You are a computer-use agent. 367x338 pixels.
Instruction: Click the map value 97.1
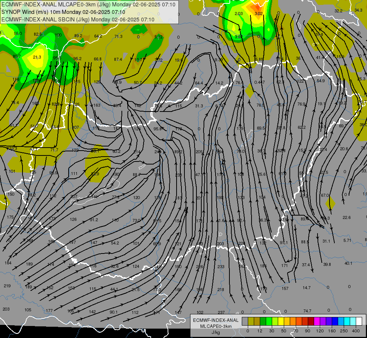click(284, 243)
